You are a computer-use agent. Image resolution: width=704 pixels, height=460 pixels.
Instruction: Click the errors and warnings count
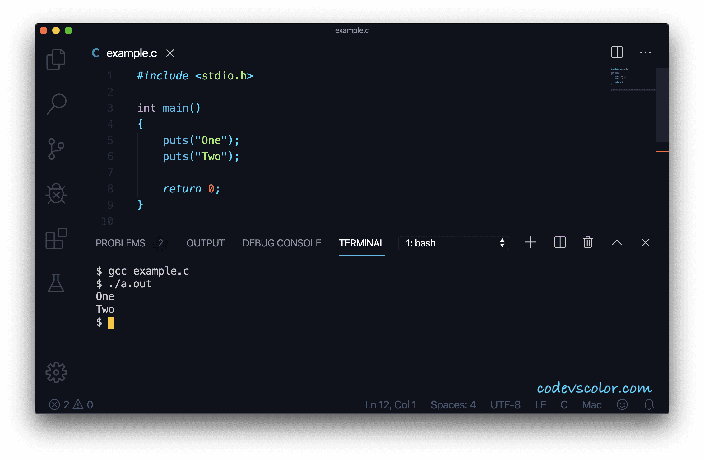pos(71,405)
